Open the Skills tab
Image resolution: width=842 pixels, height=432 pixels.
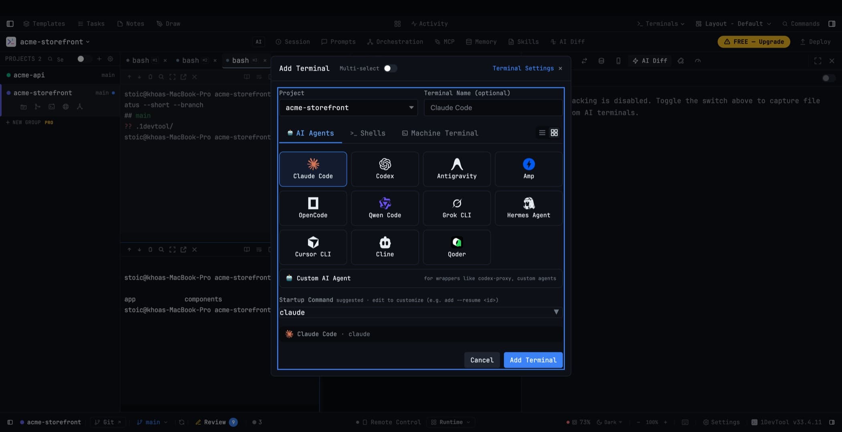coord(523,42)
